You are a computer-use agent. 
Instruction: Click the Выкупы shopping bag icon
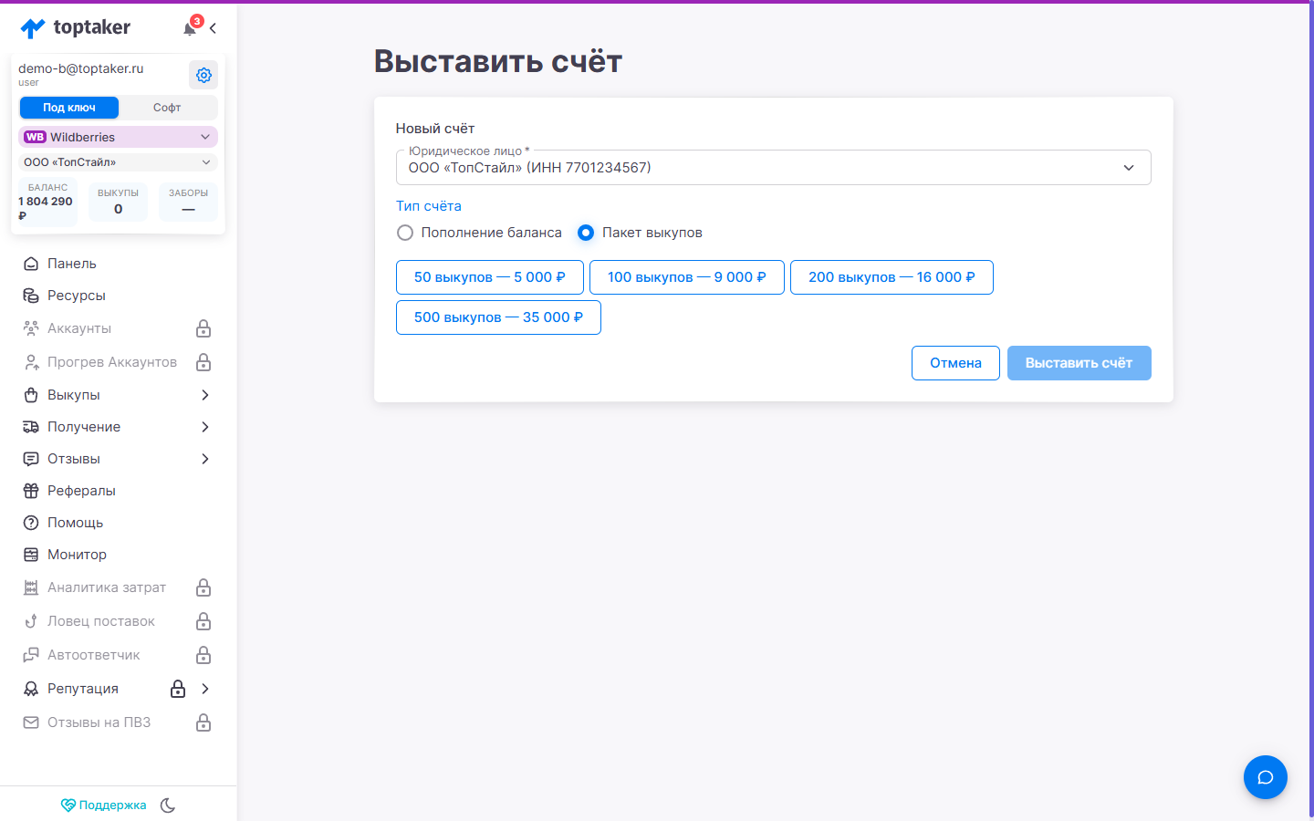pos(31,395)
